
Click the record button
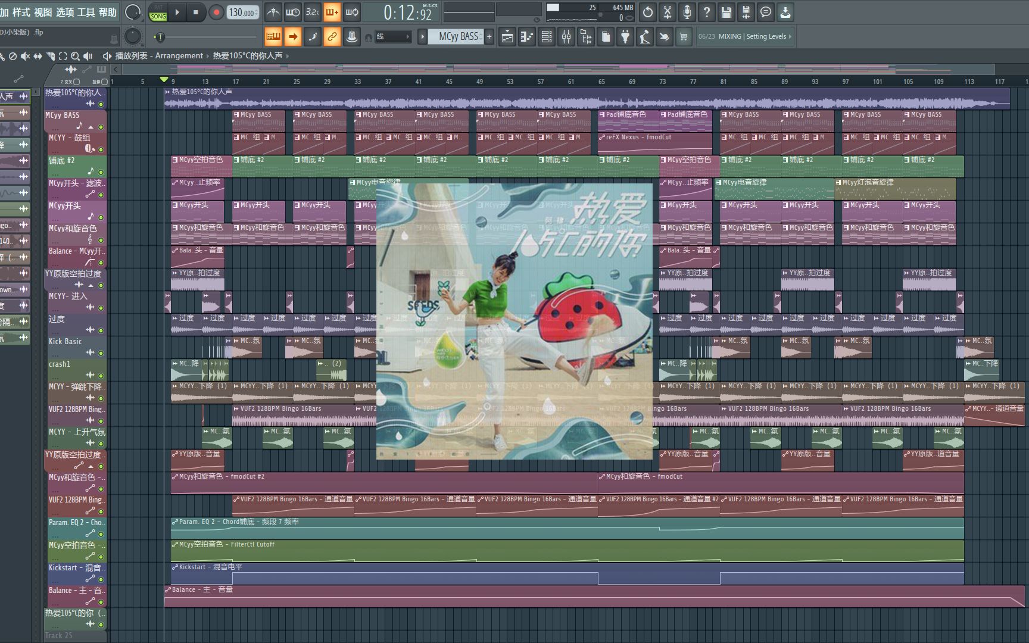216,12
